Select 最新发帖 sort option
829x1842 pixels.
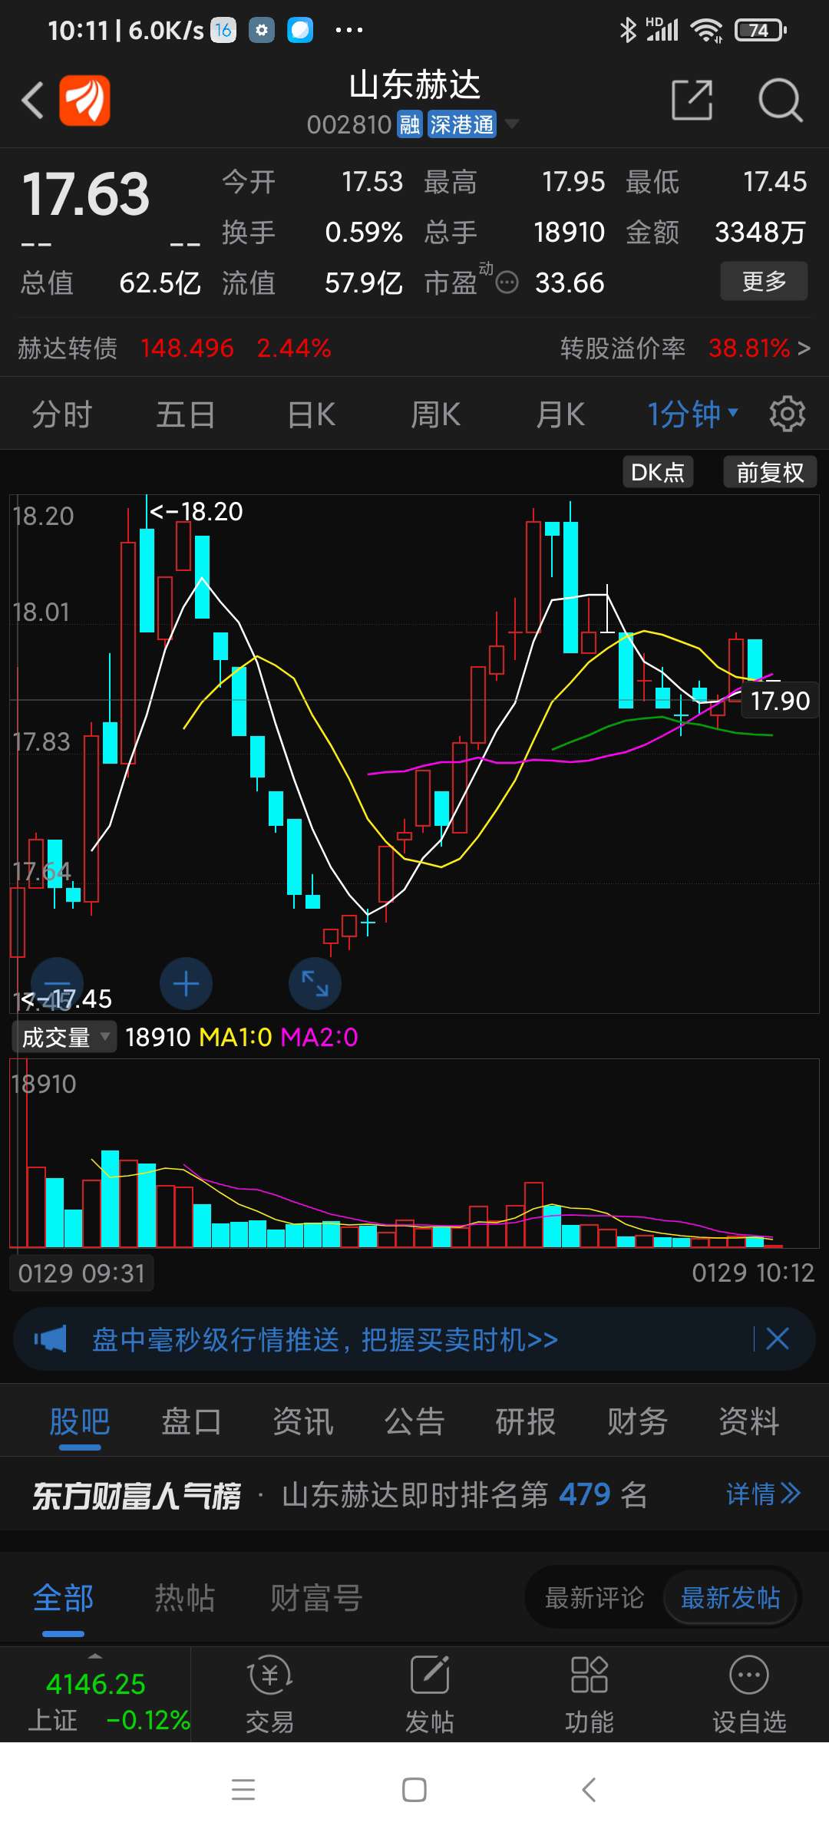[x=731, y=1598]
